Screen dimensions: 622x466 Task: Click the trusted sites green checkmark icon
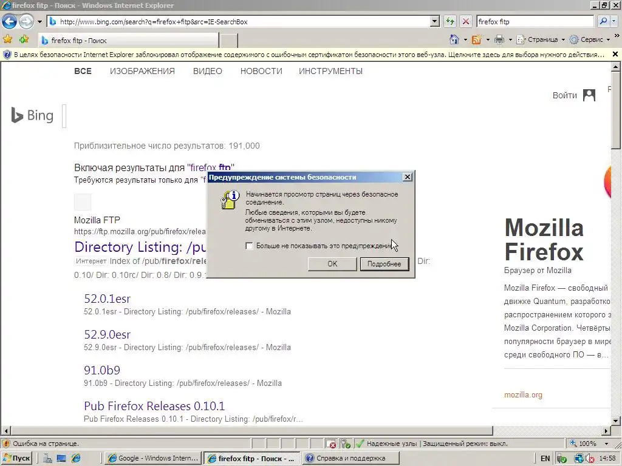[x=360, y=444]
